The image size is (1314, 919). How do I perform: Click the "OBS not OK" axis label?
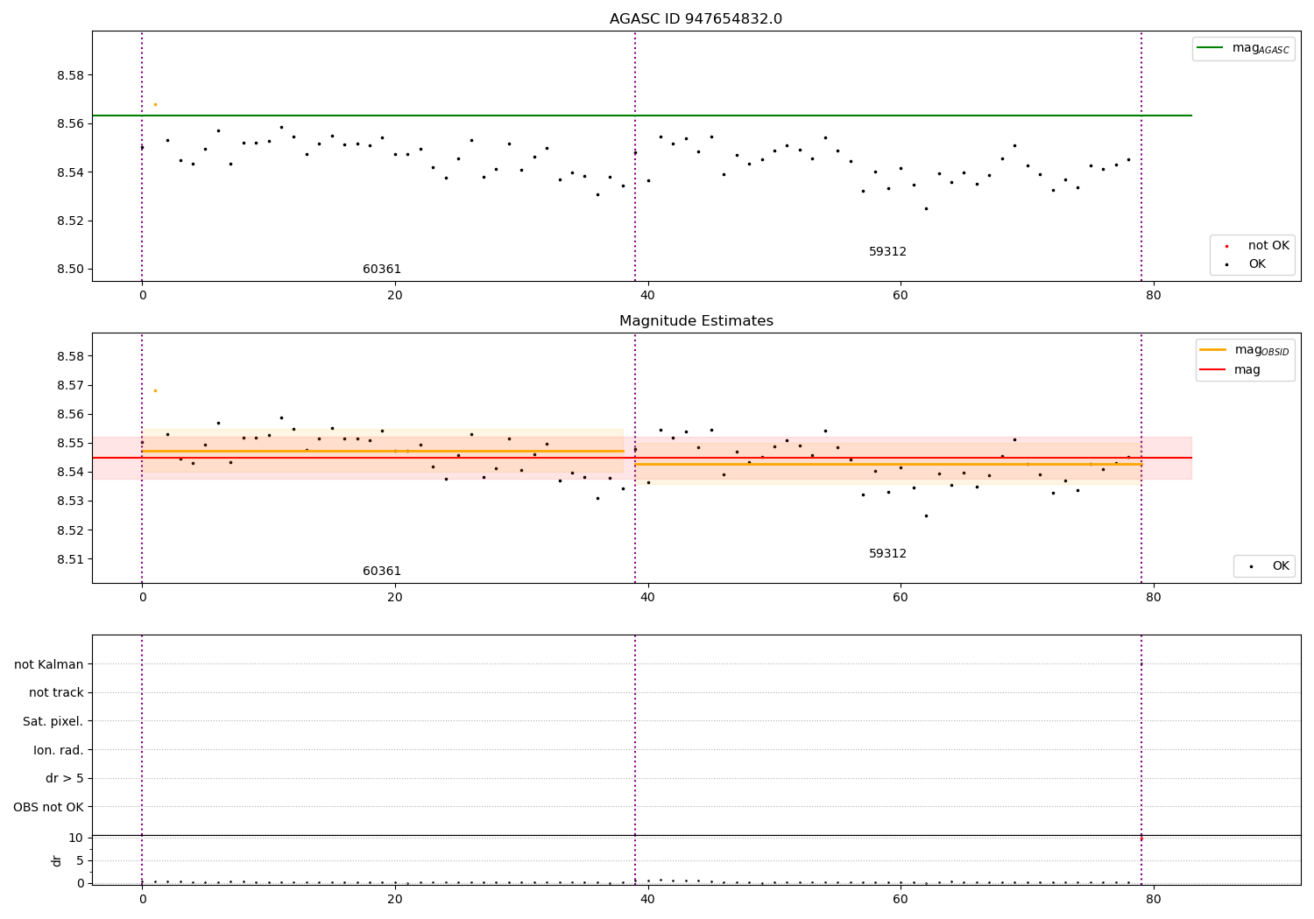coord(49,807)
